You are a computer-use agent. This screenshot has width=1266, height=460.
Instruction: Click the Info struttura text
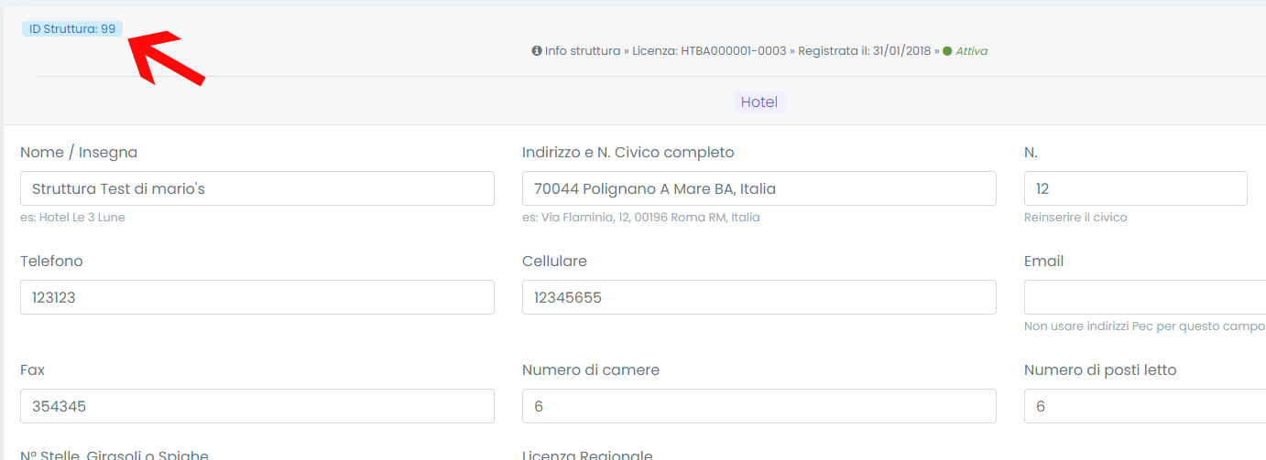point(583,51)
